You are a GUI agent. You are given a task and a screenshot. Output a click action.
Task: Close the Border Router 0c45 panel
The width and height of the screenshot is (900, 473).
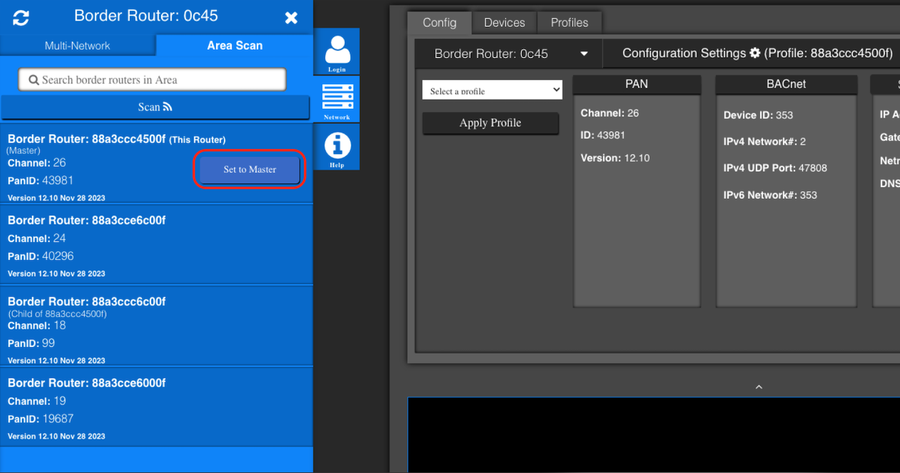pyautogui.click(x=291, y=18)
